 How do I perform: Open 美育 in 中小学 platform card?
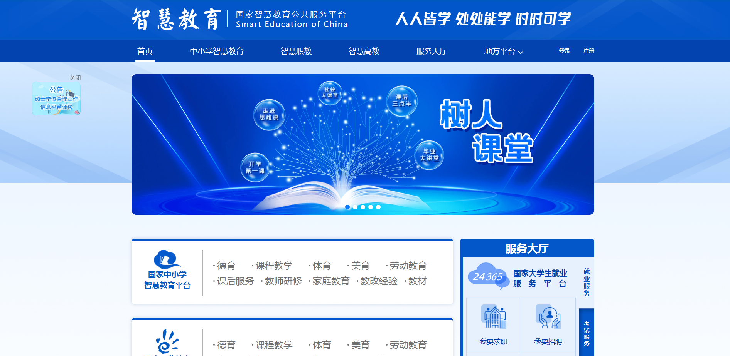pyautogui.click(x=360, y=266)
